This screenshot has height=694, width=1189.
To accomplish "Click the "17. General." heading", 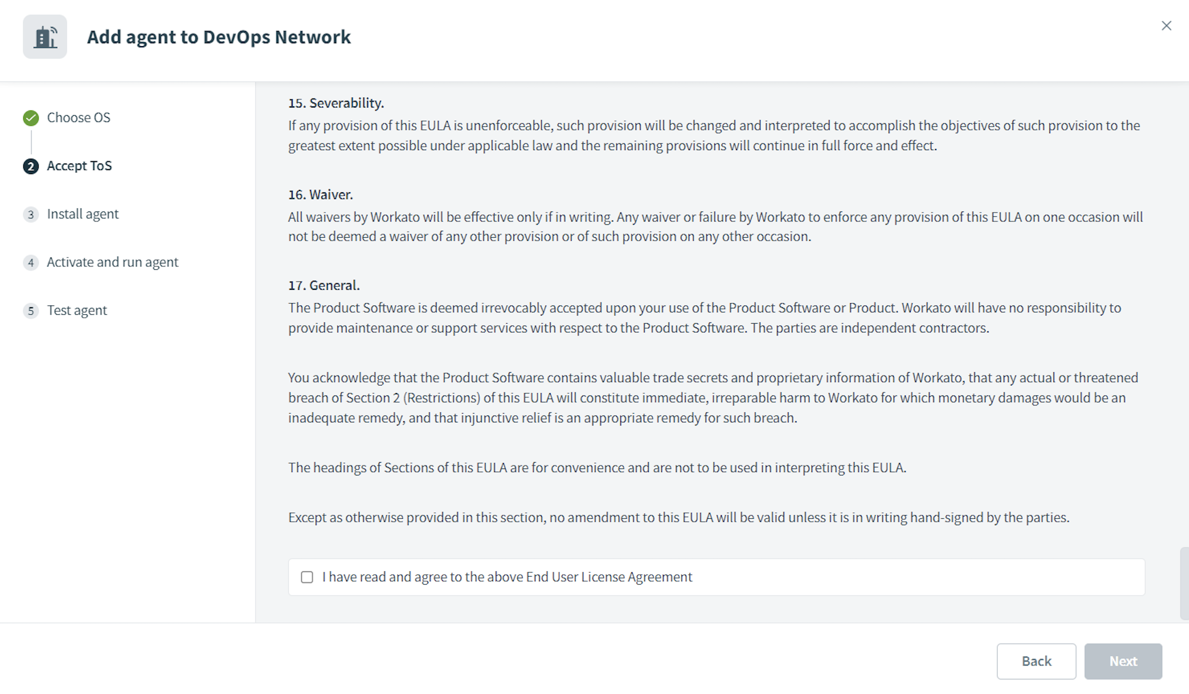I will pyautogui.click(x=324, y=285).
